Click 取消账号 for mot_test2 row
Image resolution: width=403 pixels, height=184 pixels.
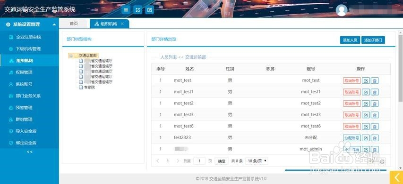(x=352, y=104)
